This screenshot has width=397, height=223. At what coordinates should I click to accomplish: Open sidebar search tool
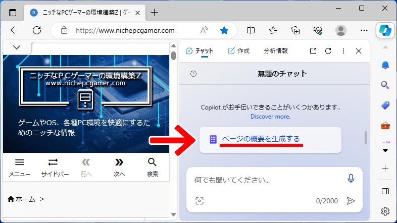tap(385, 85)
